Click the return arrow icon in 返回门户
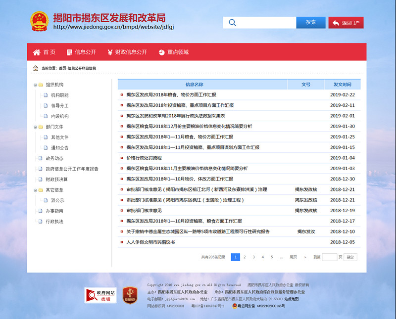The height and width of the screenshot is (319, 396). [x=336, y=23]
